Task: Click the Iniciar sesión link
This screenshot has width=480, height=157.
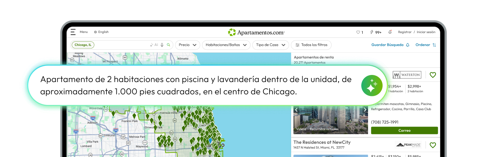Action: tap(426, 32)
